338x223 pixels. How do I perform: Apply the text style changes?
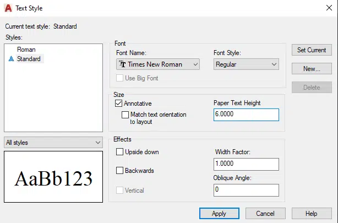(x=219, y=214)
